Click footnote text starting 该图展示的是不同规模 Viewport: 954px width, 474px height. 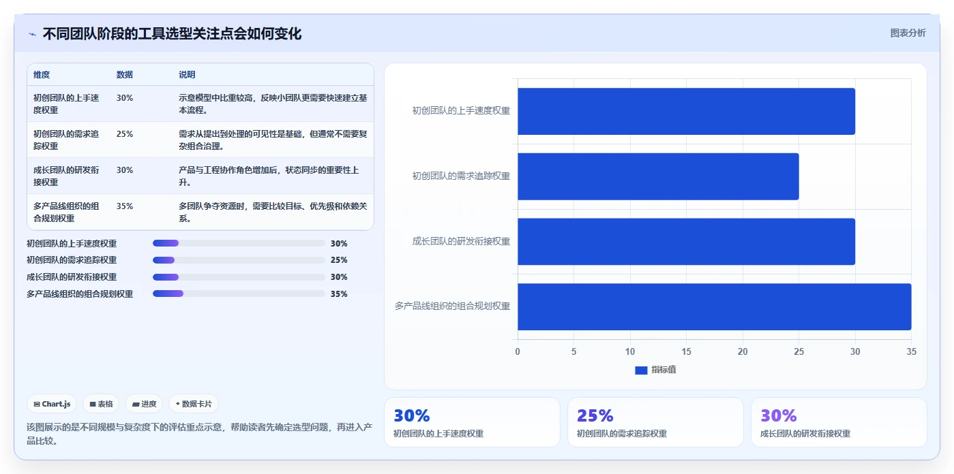[x=199, y=434]
